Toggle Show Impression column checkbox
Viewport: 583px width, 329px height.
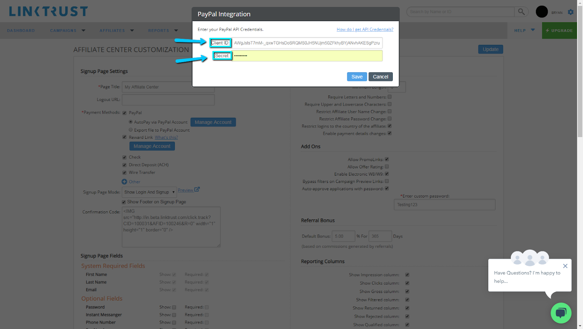[x=407, y=275]
